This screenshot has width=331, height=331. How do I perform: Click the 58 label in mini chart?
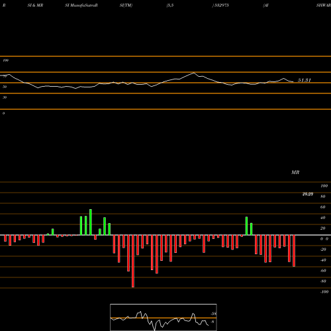pos(214,314)
